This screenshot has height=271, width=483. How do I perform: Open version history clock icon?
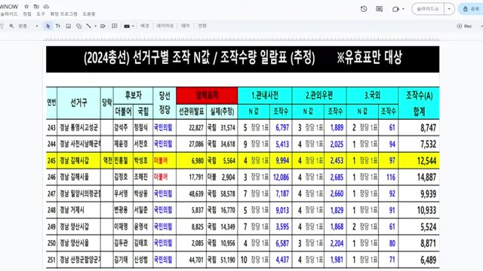click(x=364, y=9)
